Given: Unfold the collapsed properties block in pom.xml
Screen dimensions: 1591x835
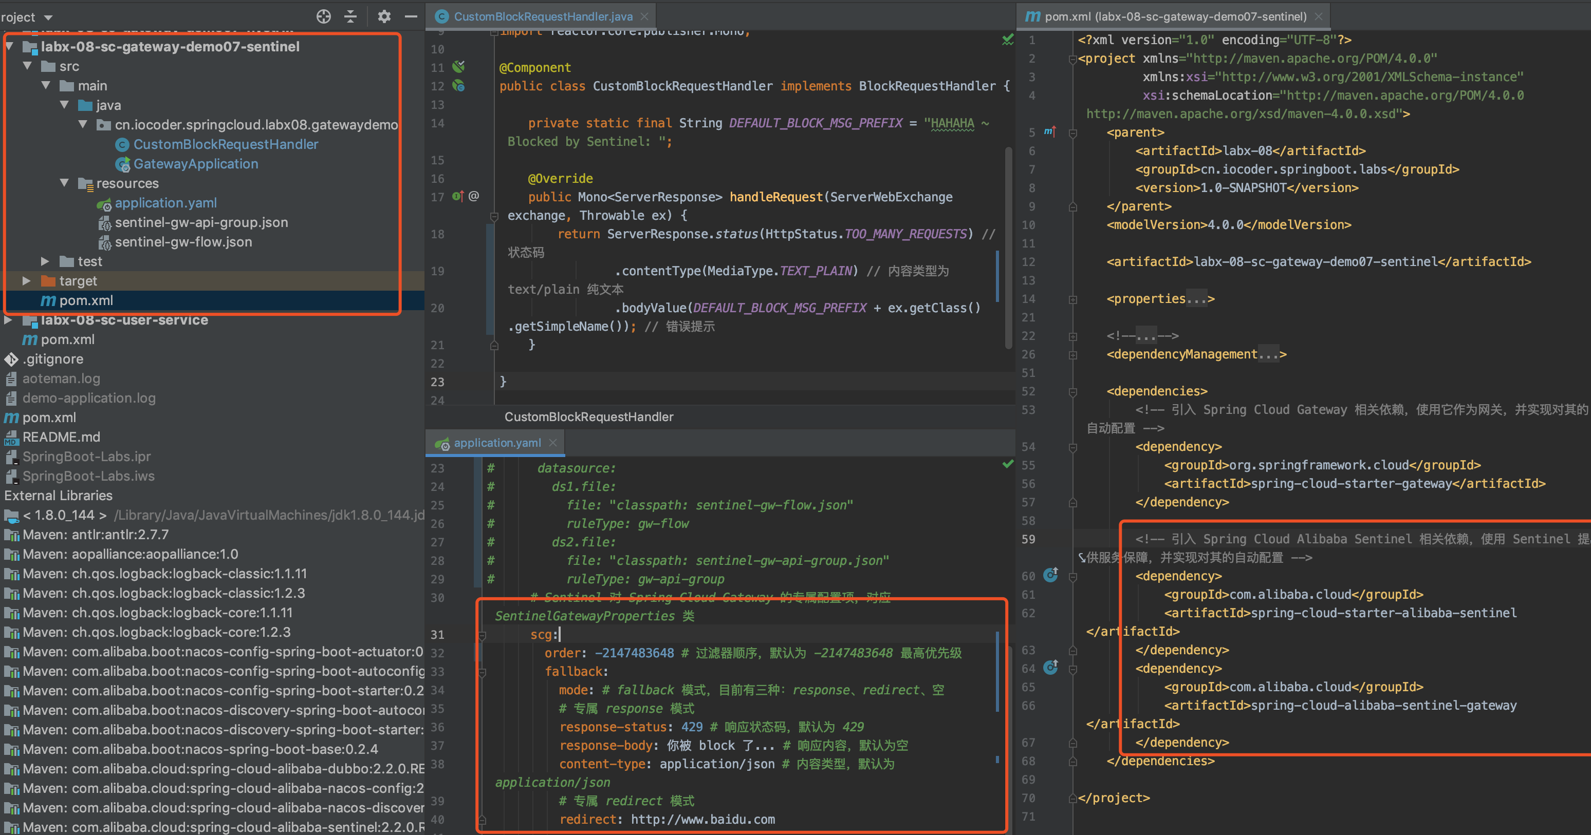Looking at the screenshot, I should click(1073, 300).
